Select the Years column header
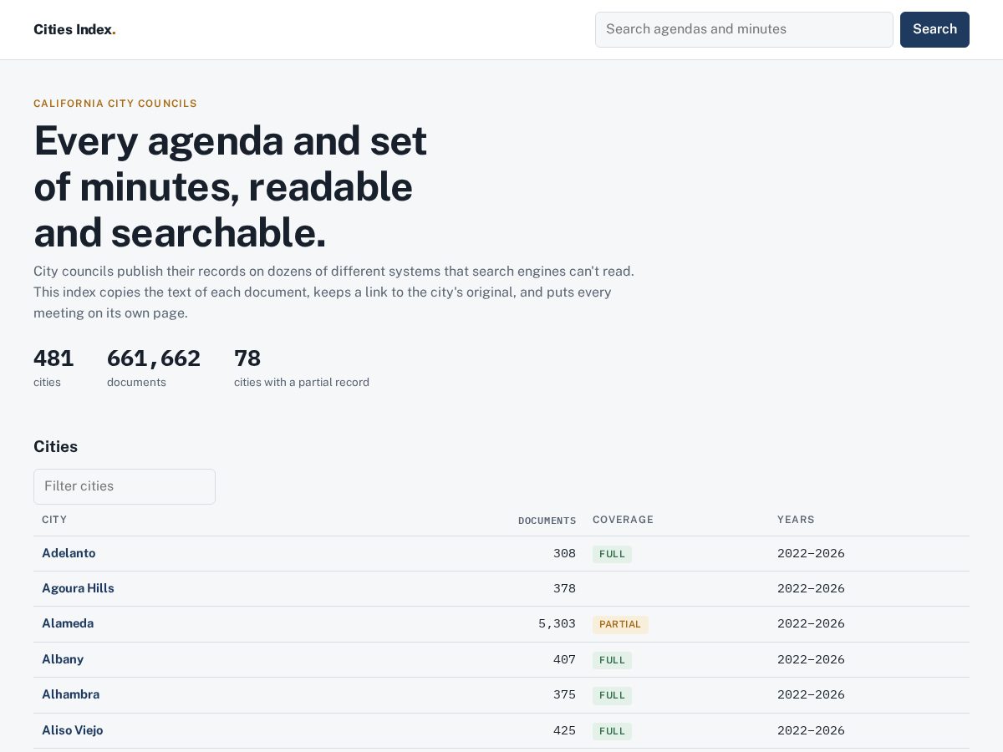Screen dimensions: 1003x752 [x=796, y=520]
